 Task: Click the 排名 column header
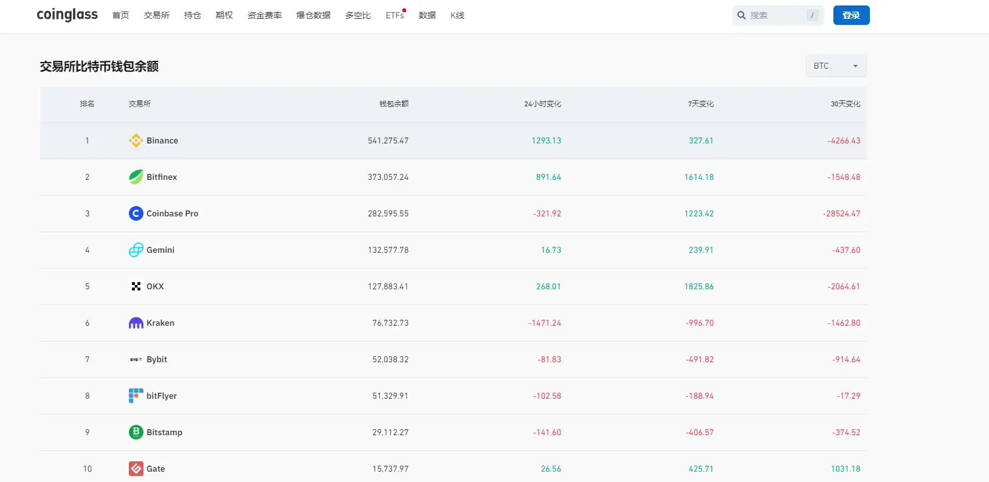(x=87, y=104)
